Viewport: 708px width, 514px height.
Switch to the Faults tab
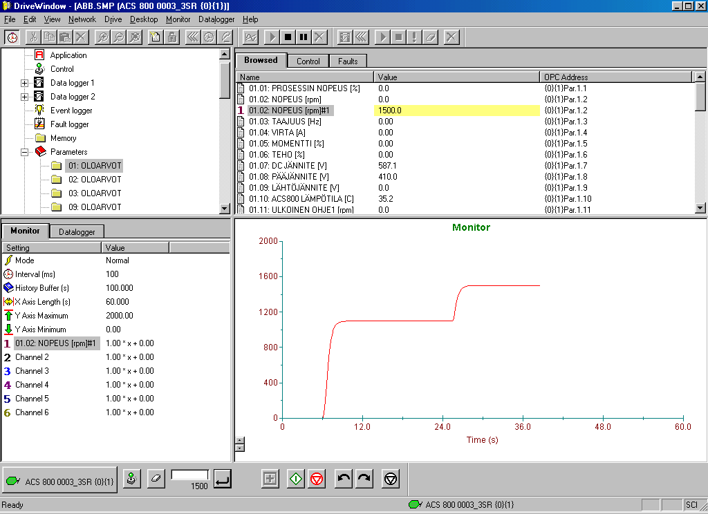point(348,61)
